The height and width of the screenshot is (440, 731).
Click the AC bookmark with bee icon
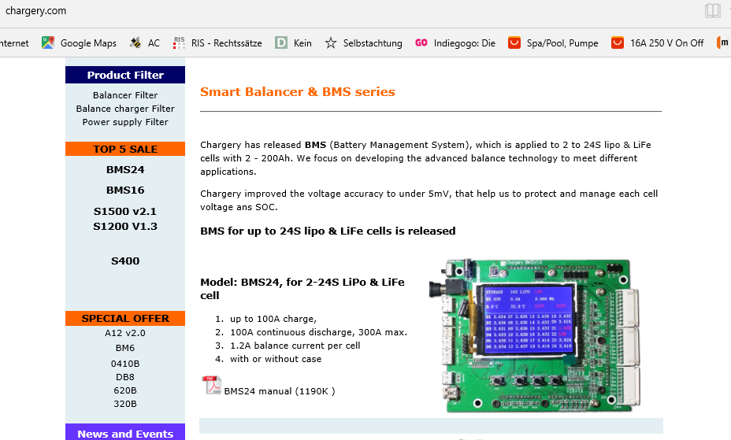145,43
